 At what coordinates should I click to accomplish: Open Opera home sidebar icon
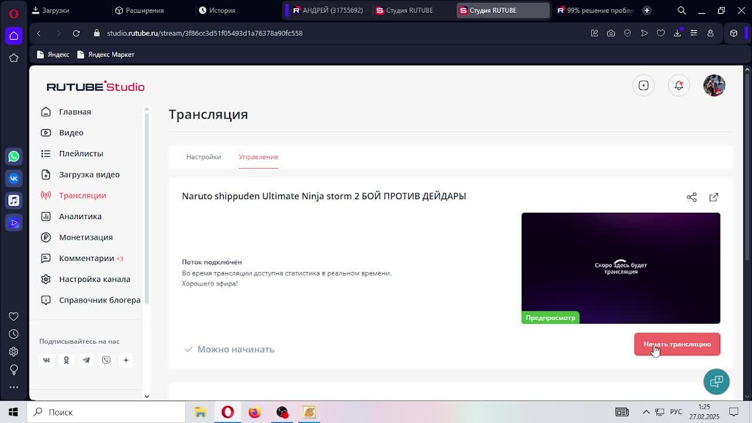(14, 36)
